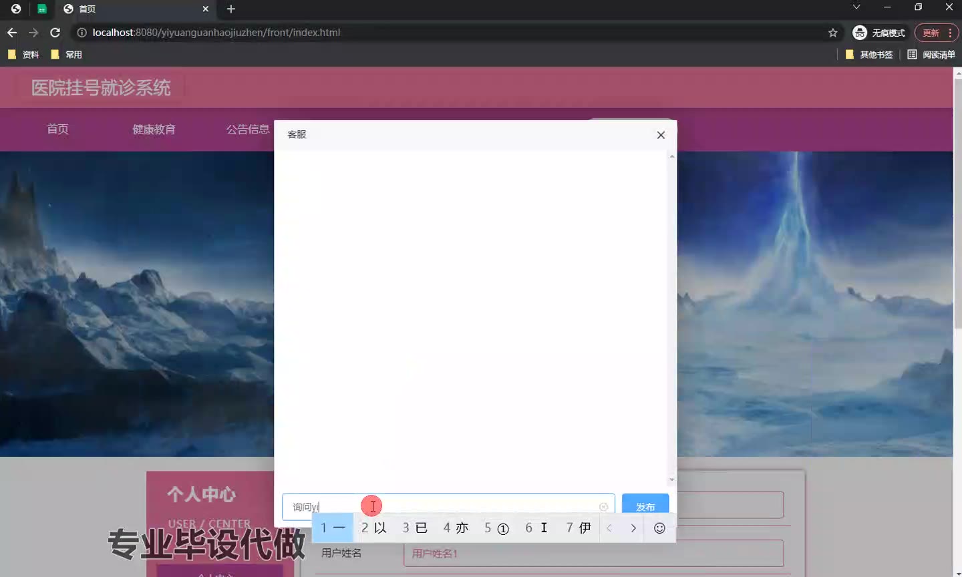The height and width of the screenshot is (577, 962).
Task: Click 医院挂号就诊系统 site title
Action: click(101, 87)
